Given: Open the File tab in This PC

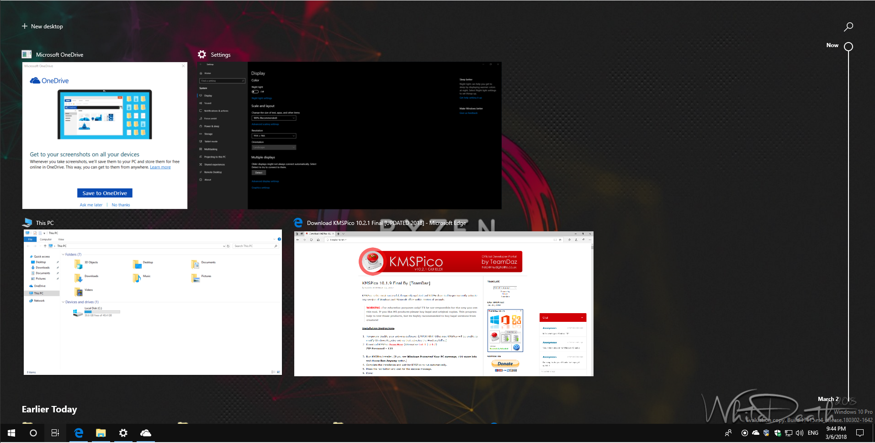Looking at the screenshot, I should pos(30,240).
